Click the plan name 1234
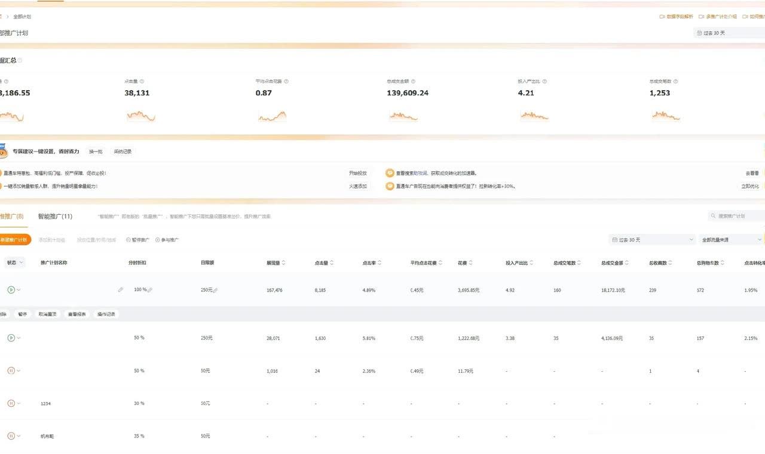 coord(45,404)
